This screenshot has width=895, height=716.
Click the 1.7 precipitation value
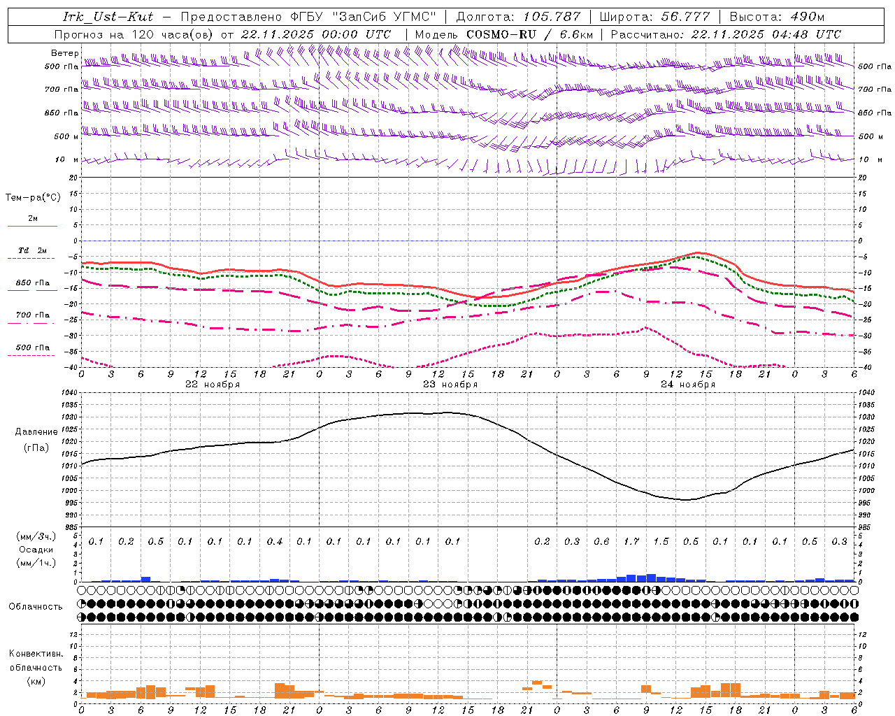click(x=631, y=541)
